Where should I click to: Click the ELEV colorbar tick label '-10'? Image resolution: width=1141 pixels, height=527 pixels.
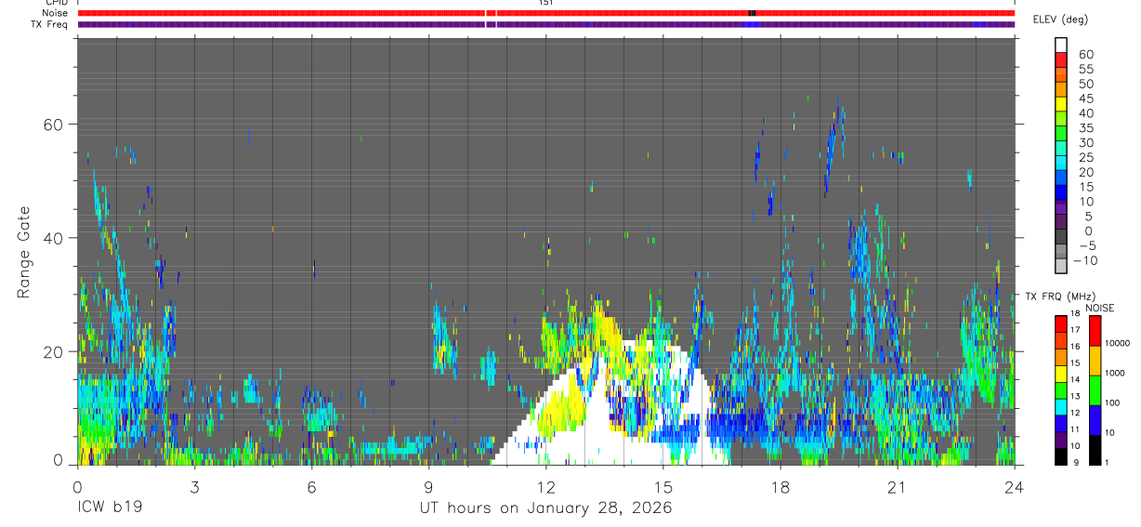[x=1086, y=261]
